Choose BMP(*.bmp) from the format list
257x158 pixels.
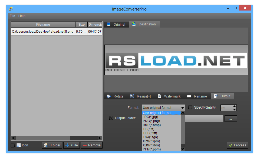pyautogui.click(x=161, y=125)
